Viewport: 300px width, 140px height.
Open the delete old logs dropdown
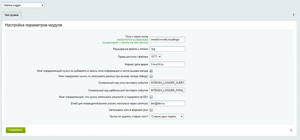[x=166, y=116]
